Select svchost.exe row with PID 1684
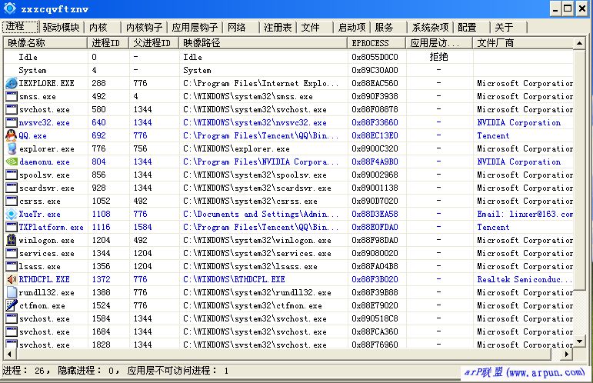The height and width of the screenshot is (383, 593). coord(289,331)
